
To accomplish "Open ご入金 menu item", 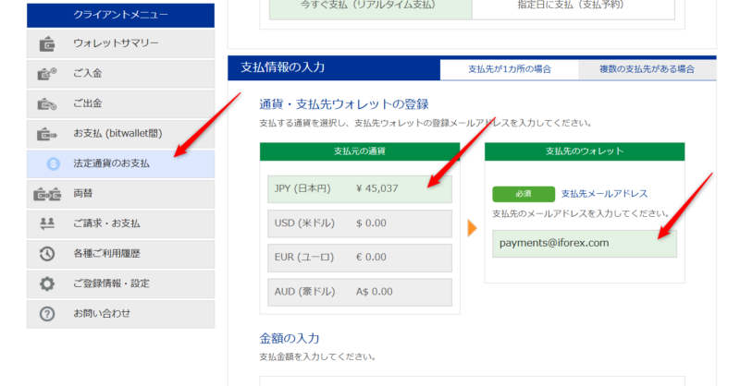I will click(x=121, y=74).
